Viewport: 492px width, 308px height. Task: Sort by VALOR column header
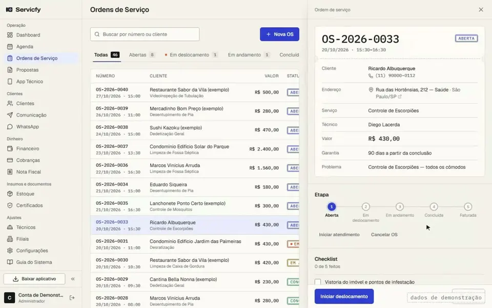[272, 76]
